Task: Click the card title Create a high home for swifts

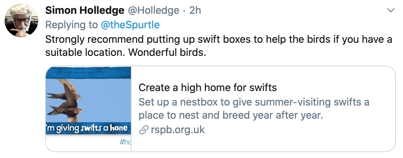Action: pyautogui.click(x=208, y=88)
